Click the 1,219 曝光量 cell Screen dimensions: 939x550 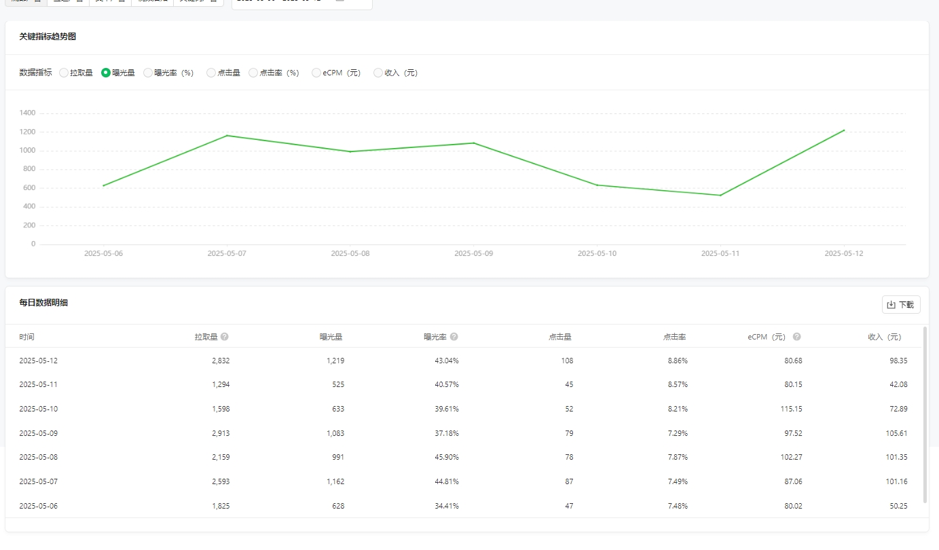click(x=335, y=361)
